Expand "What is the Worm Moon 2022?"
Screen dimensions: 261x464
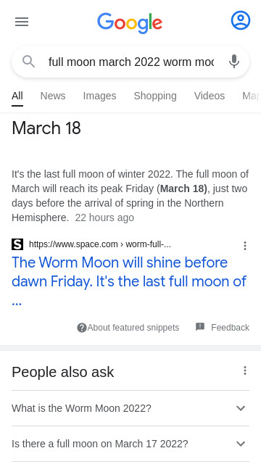130,408
